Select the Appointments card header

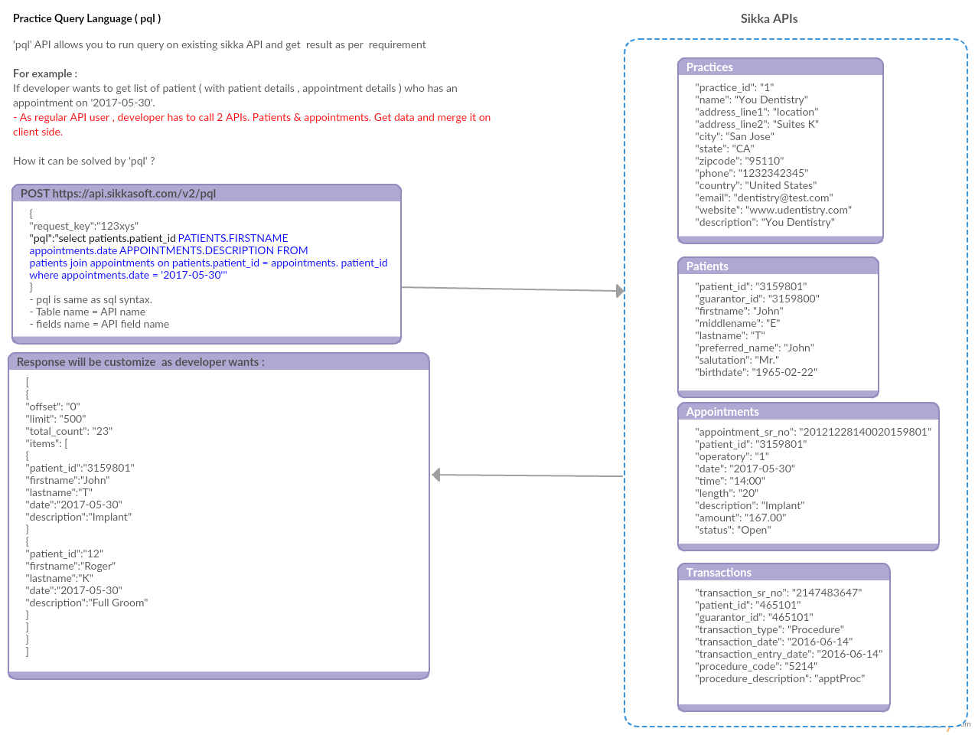[808, 412]
